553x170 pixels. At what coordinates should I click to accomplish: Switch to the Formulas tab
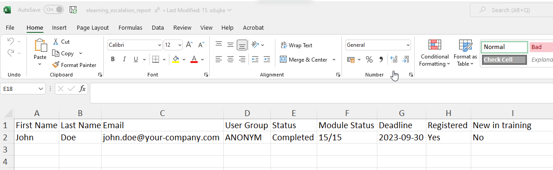(130, 27)
